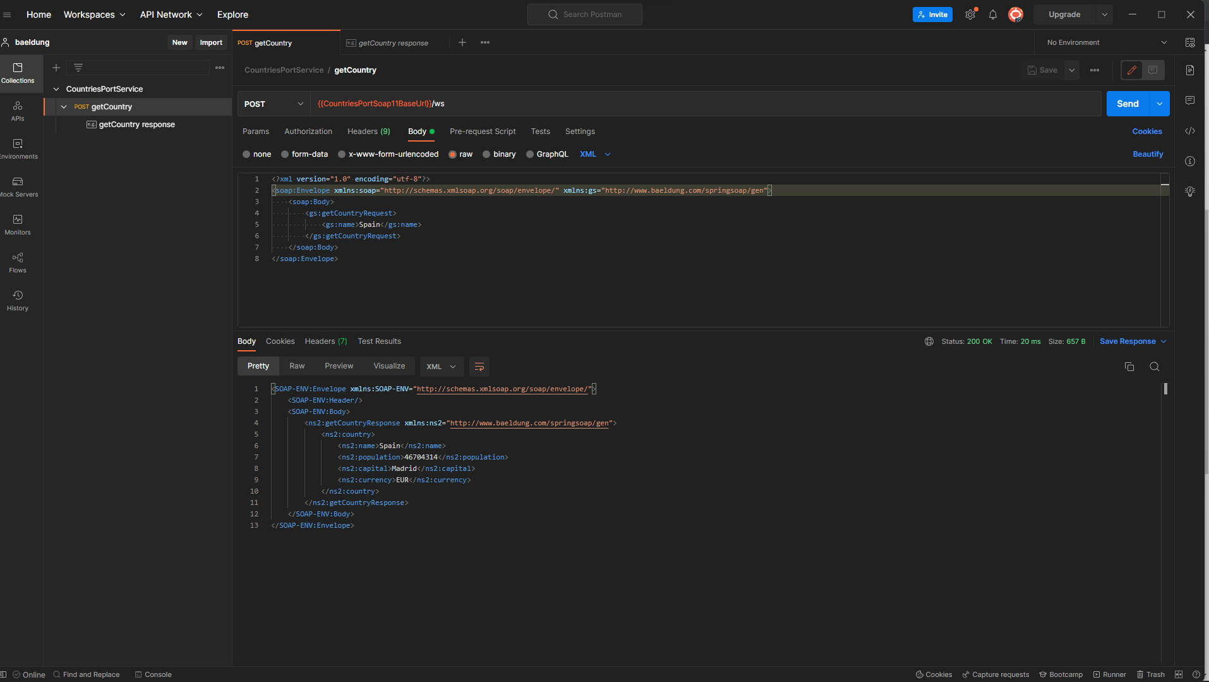Copy response body with the copy icon
The image size is (1209, 682).
point(1129,367)
